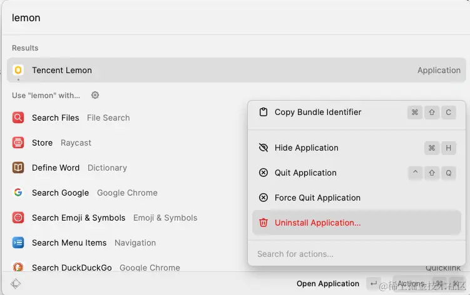Viewport: 470px width, 295px height.
Task: Select Uninstall Application… action
Action: coord(357,222)
